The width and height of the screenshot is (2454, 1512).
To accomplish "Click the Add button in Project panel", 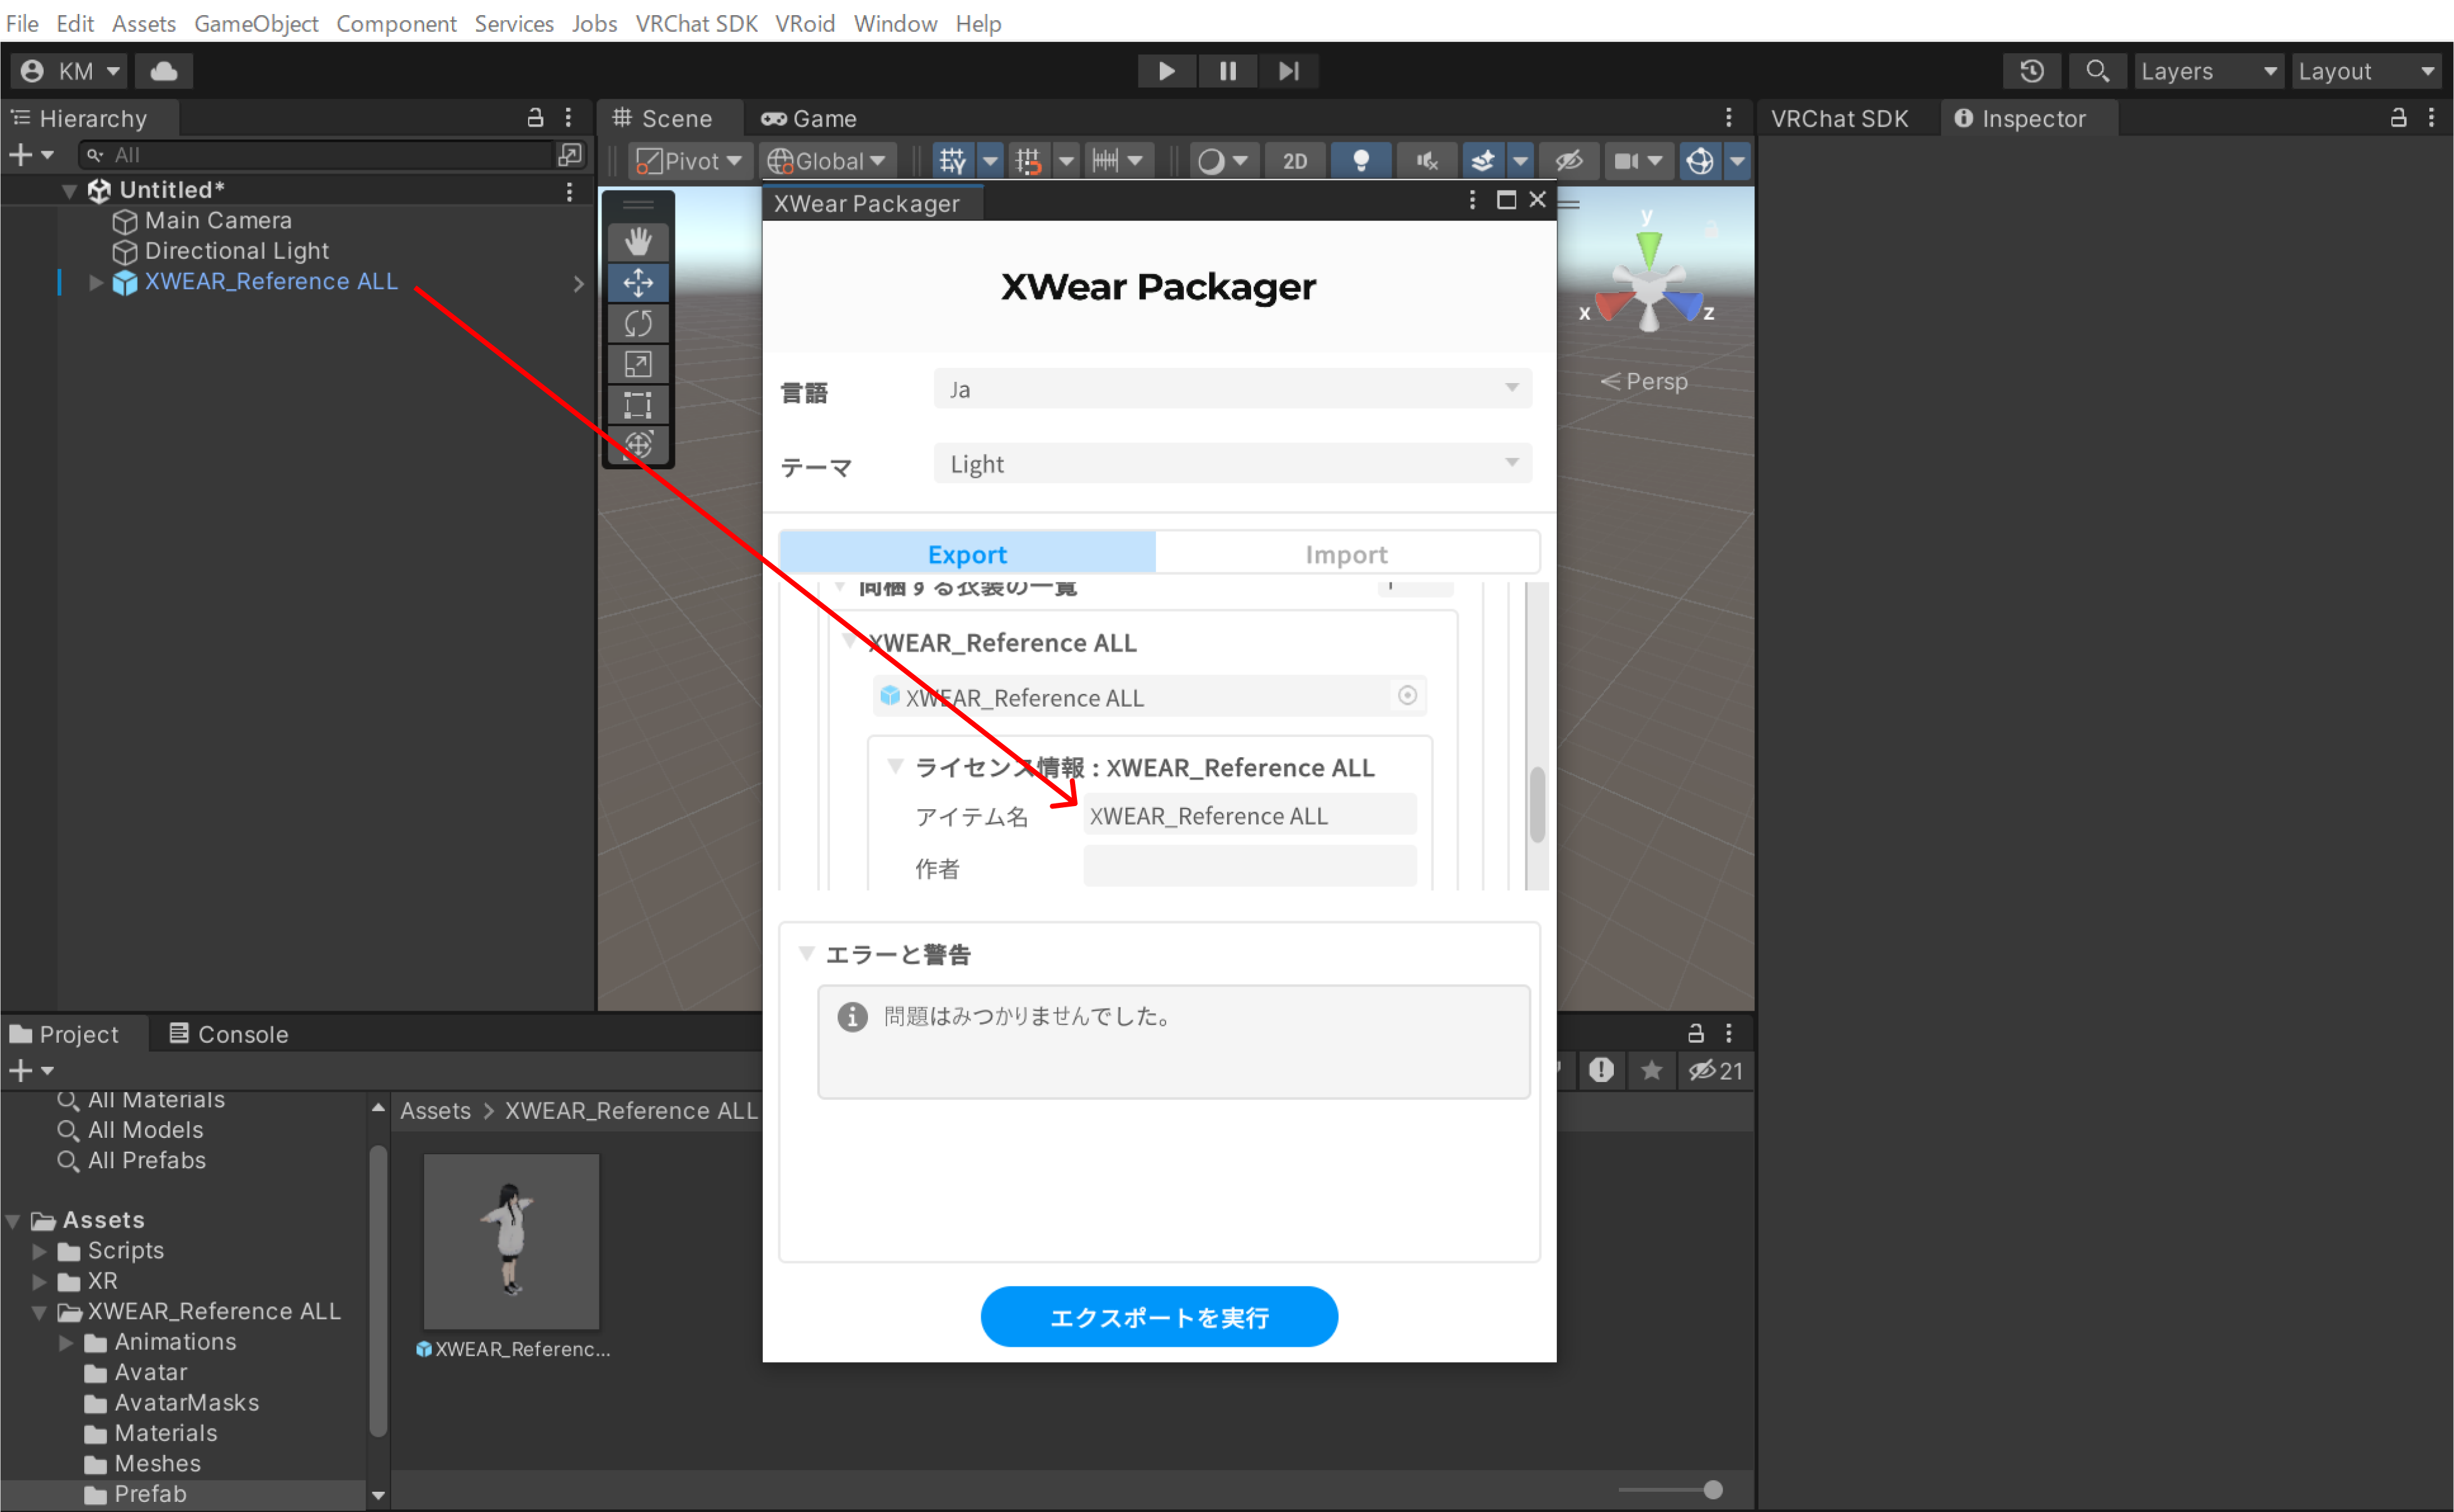I will coord(30,1071).
